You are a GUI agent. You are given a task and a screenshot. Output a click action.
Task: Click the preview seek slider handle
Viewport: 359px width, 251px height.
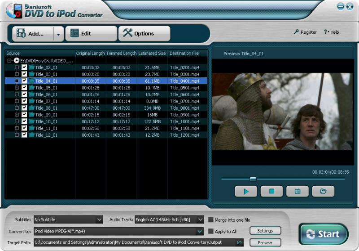pos(253,179)
